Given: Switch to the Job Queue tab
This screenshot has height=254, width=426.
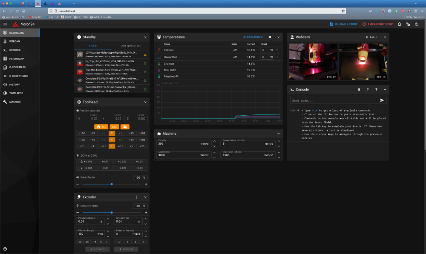Looking at the screenshot, I should (x=130, y=46).
